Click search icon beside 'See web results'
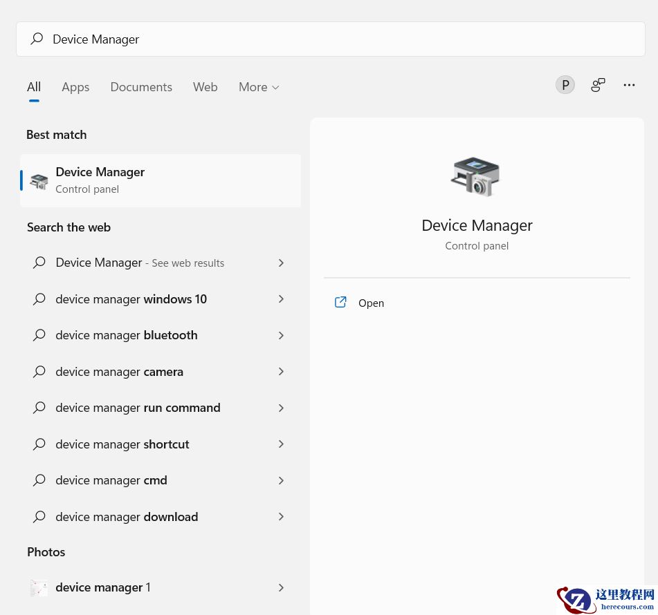Viewport: 658px width, 615px height. tap(39, 263)
